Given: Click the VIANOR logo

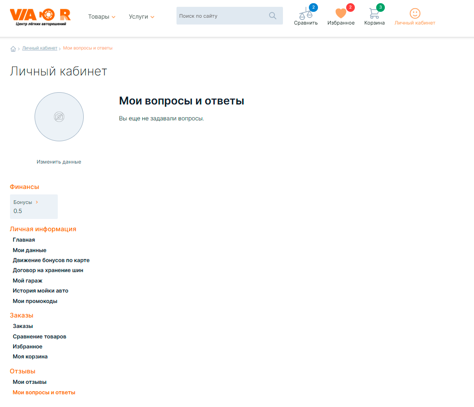Looking at the screenshot, I should (x=40, y=17).
